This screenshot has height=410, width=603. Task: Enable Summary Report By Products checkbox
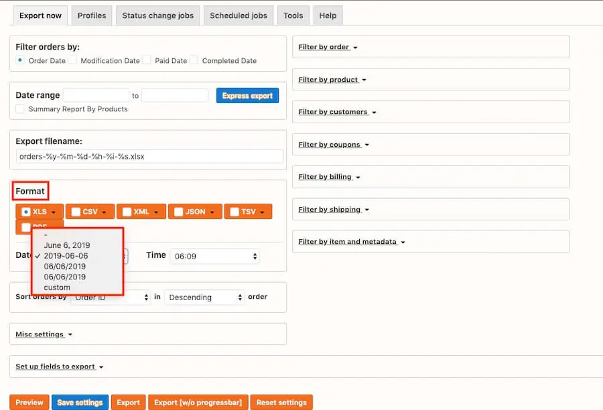click(20, 109)
